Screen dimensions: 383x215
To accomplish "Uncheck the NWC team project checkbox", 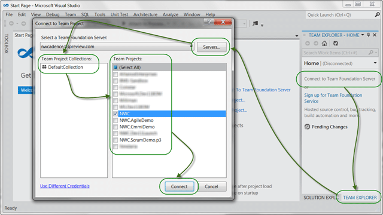I will pyautogui.click(x=115, y=114).
